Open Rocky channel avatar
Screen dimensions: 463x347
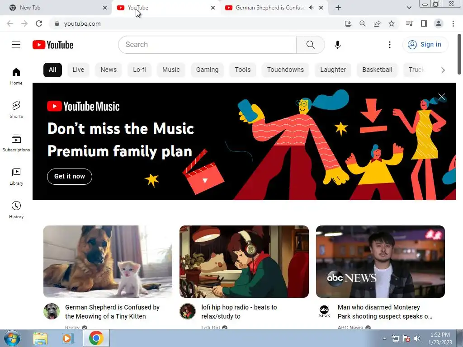(52, 311)
